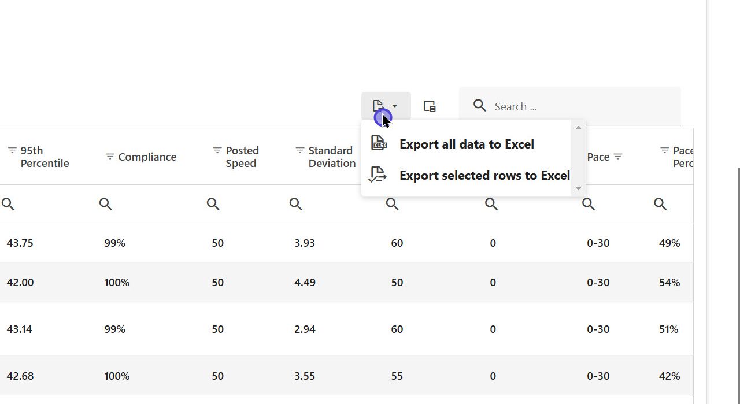
Task: Click the Compliance column header to sort
Action: point(147,157)
